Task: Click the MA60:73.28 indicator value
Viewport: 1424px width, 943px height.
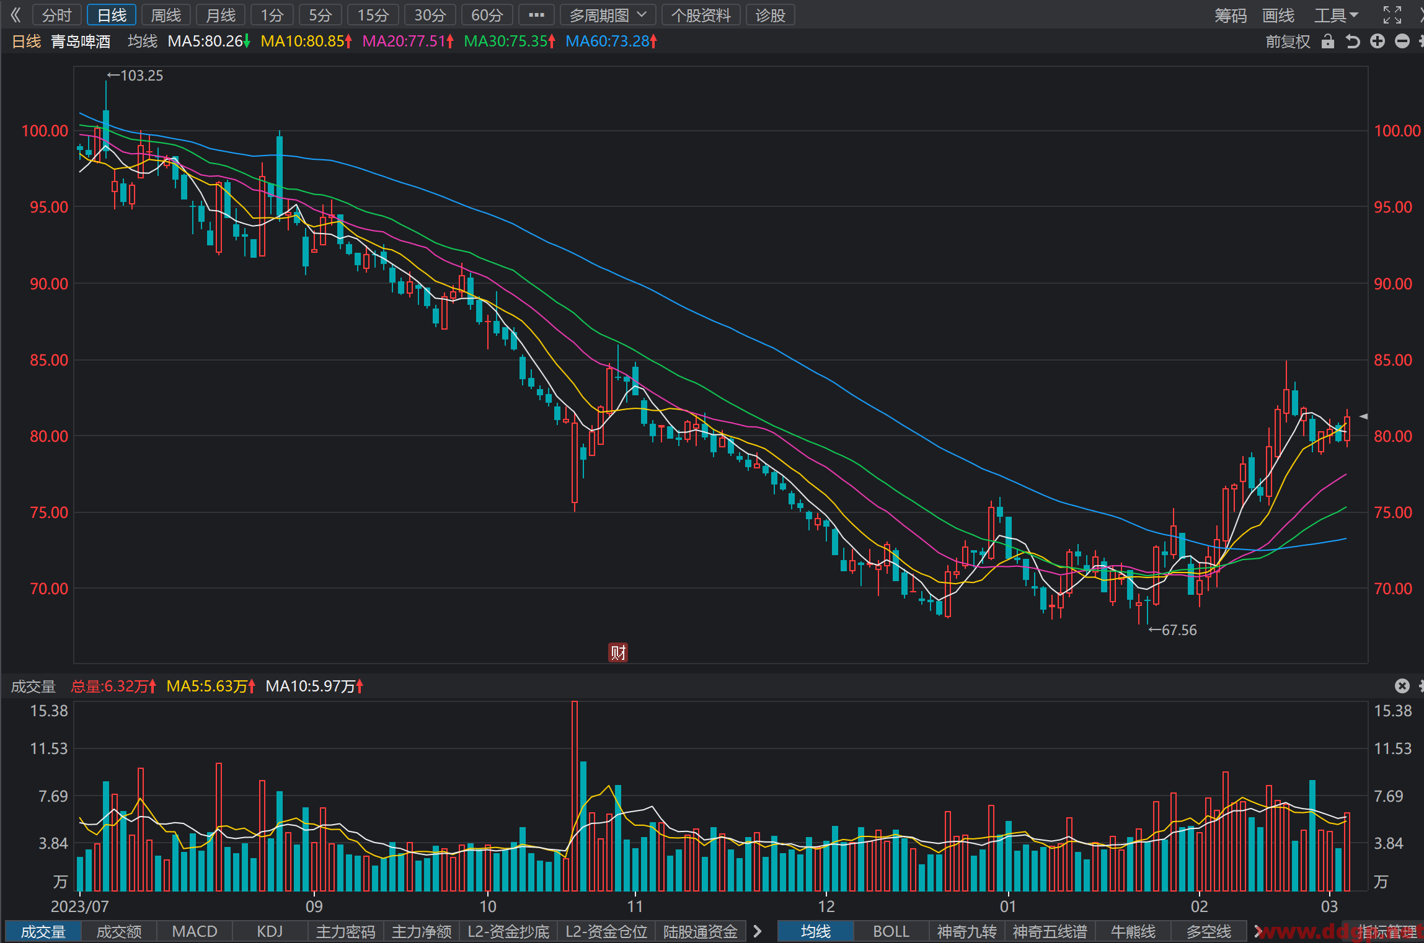Action: tap(611, 42)
